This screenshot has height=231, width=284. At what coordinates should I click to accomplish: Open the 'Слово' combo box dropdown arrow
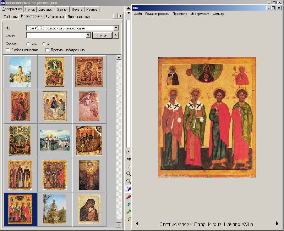click(x=88, y=35)
